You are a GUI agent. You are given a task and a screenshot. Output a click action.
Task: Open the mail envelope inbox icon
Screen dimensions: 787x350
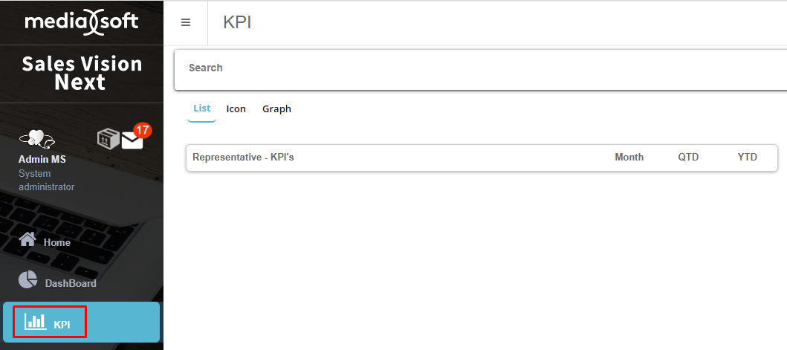(132, 140)
